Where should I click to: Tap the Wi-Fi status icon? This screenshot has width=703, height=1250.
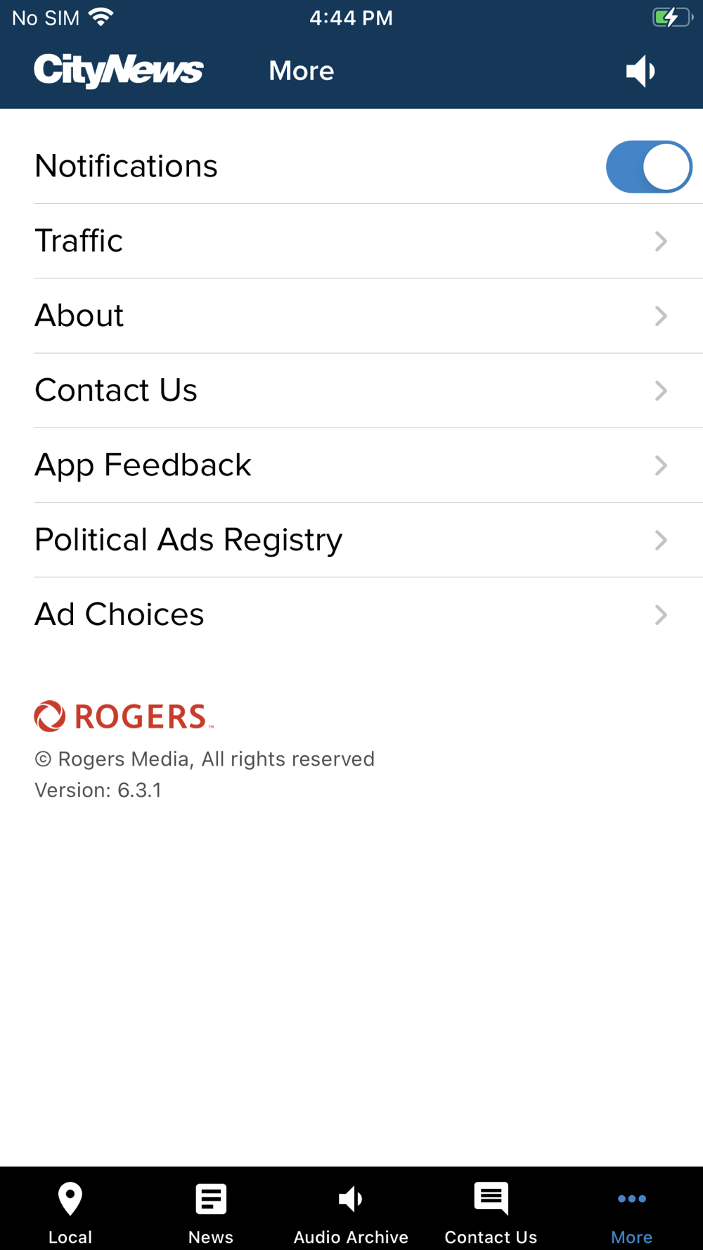pos(101,18)
